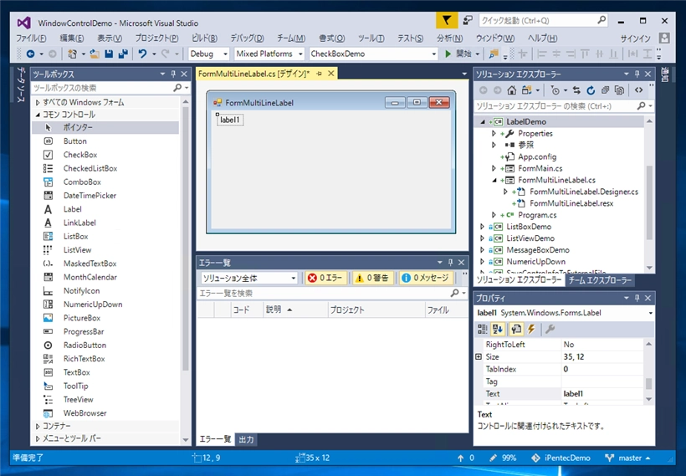686x476 pixels.
Task: Click the Properties panel vertical scrollbar thumb
Action: (649, 384)
